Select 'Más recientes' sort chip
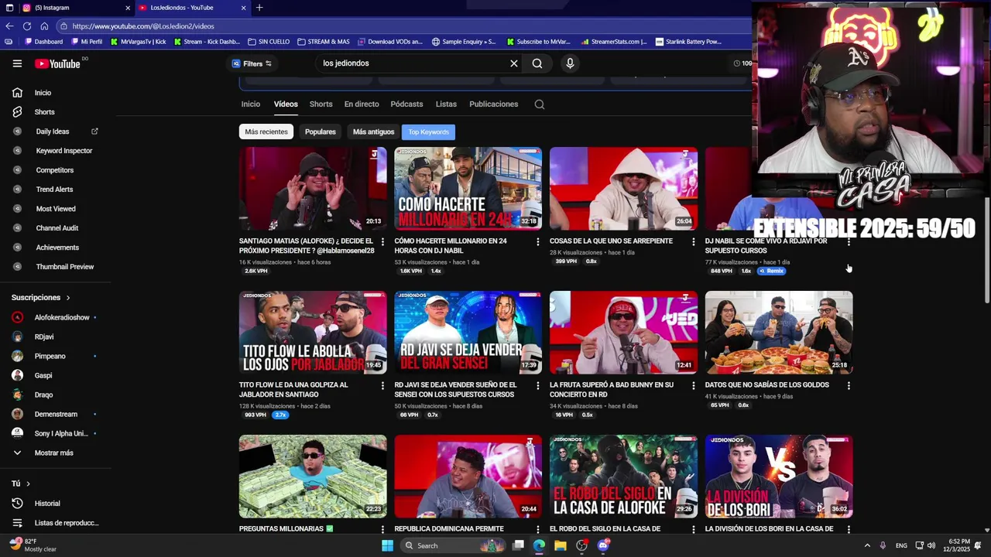The width and height of the screenshot is (991, 557). click(266, 132)
